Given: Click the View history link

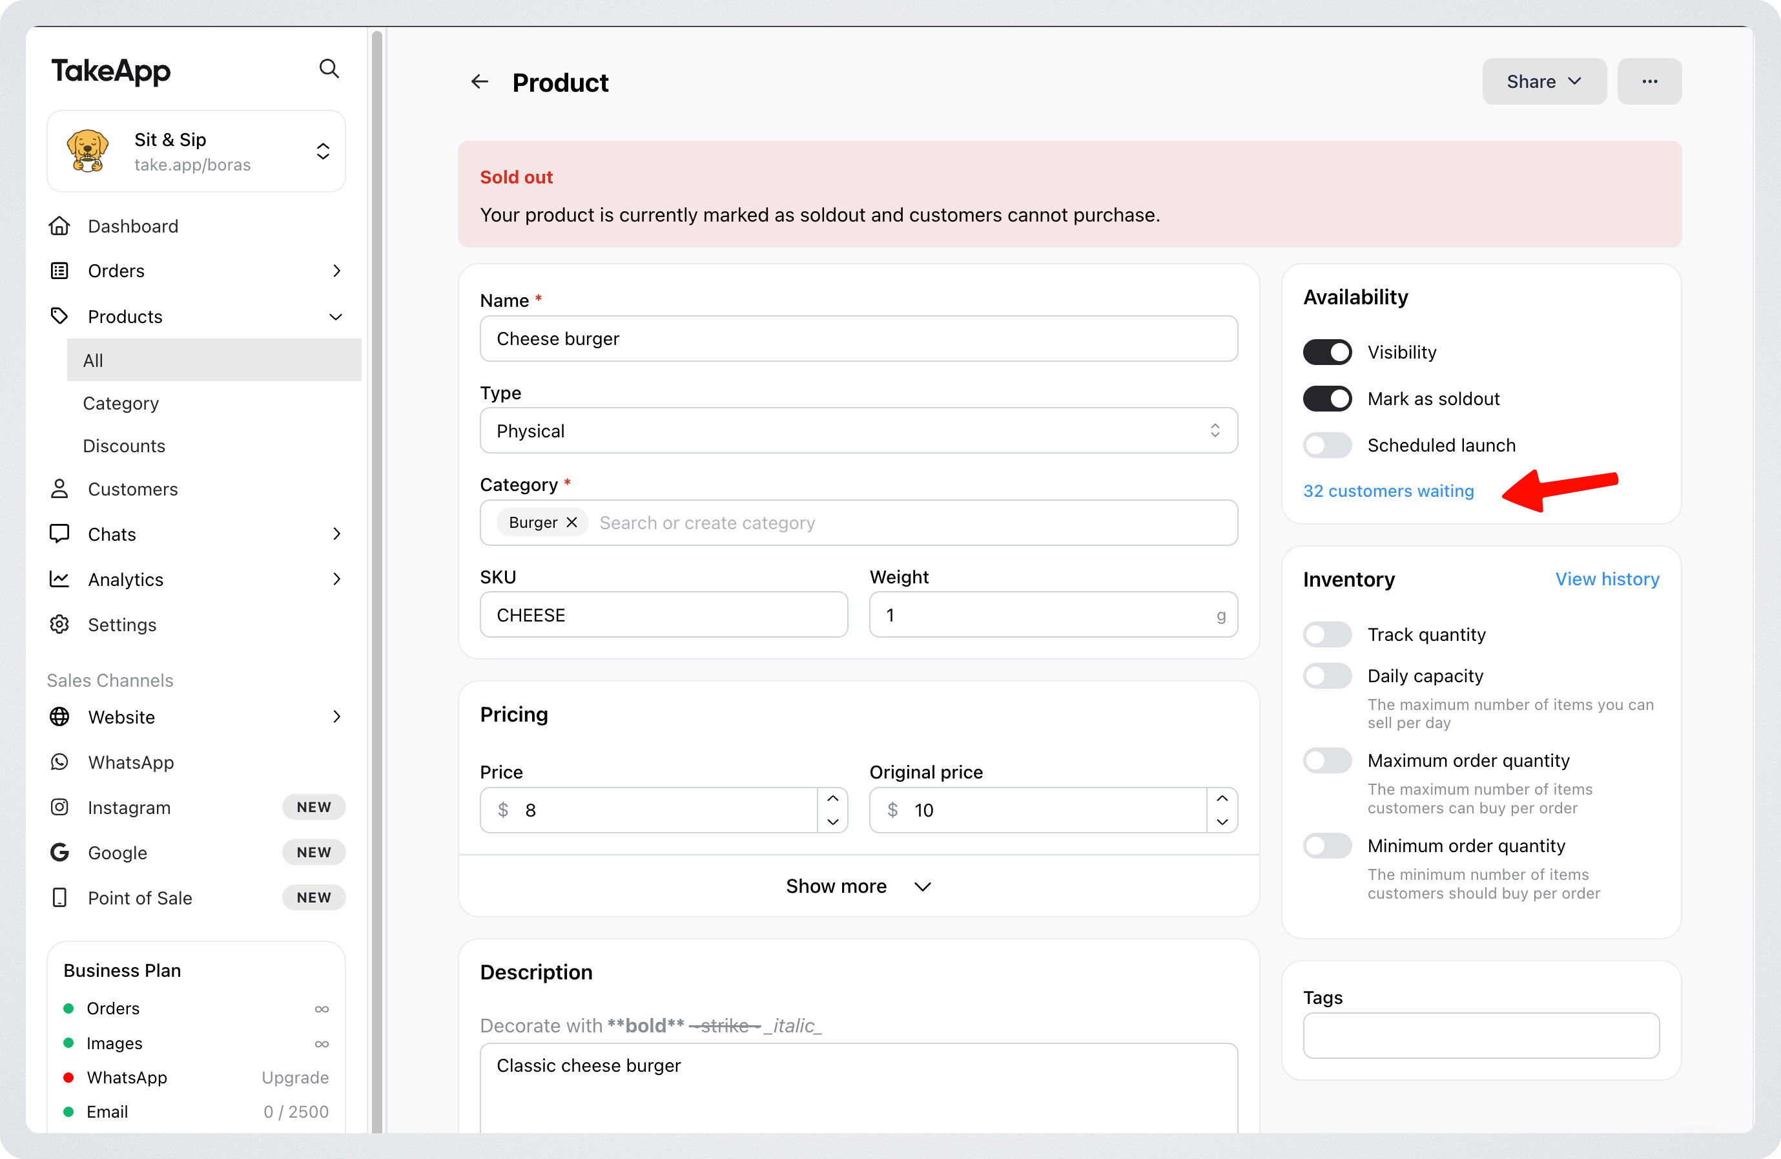Looking at the screenshot, I should coord(1607,579).
